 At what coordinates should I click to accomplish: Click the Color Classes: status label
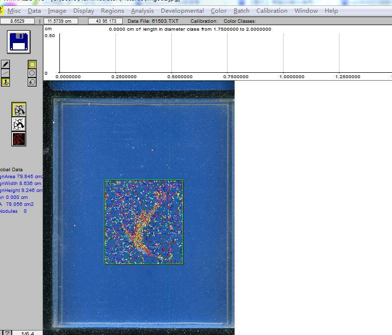click(x=240, y=21)
